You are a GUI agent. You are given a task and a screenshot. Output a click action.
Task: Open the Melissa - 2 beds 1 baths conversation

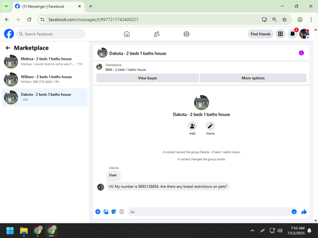pos(45,62)
